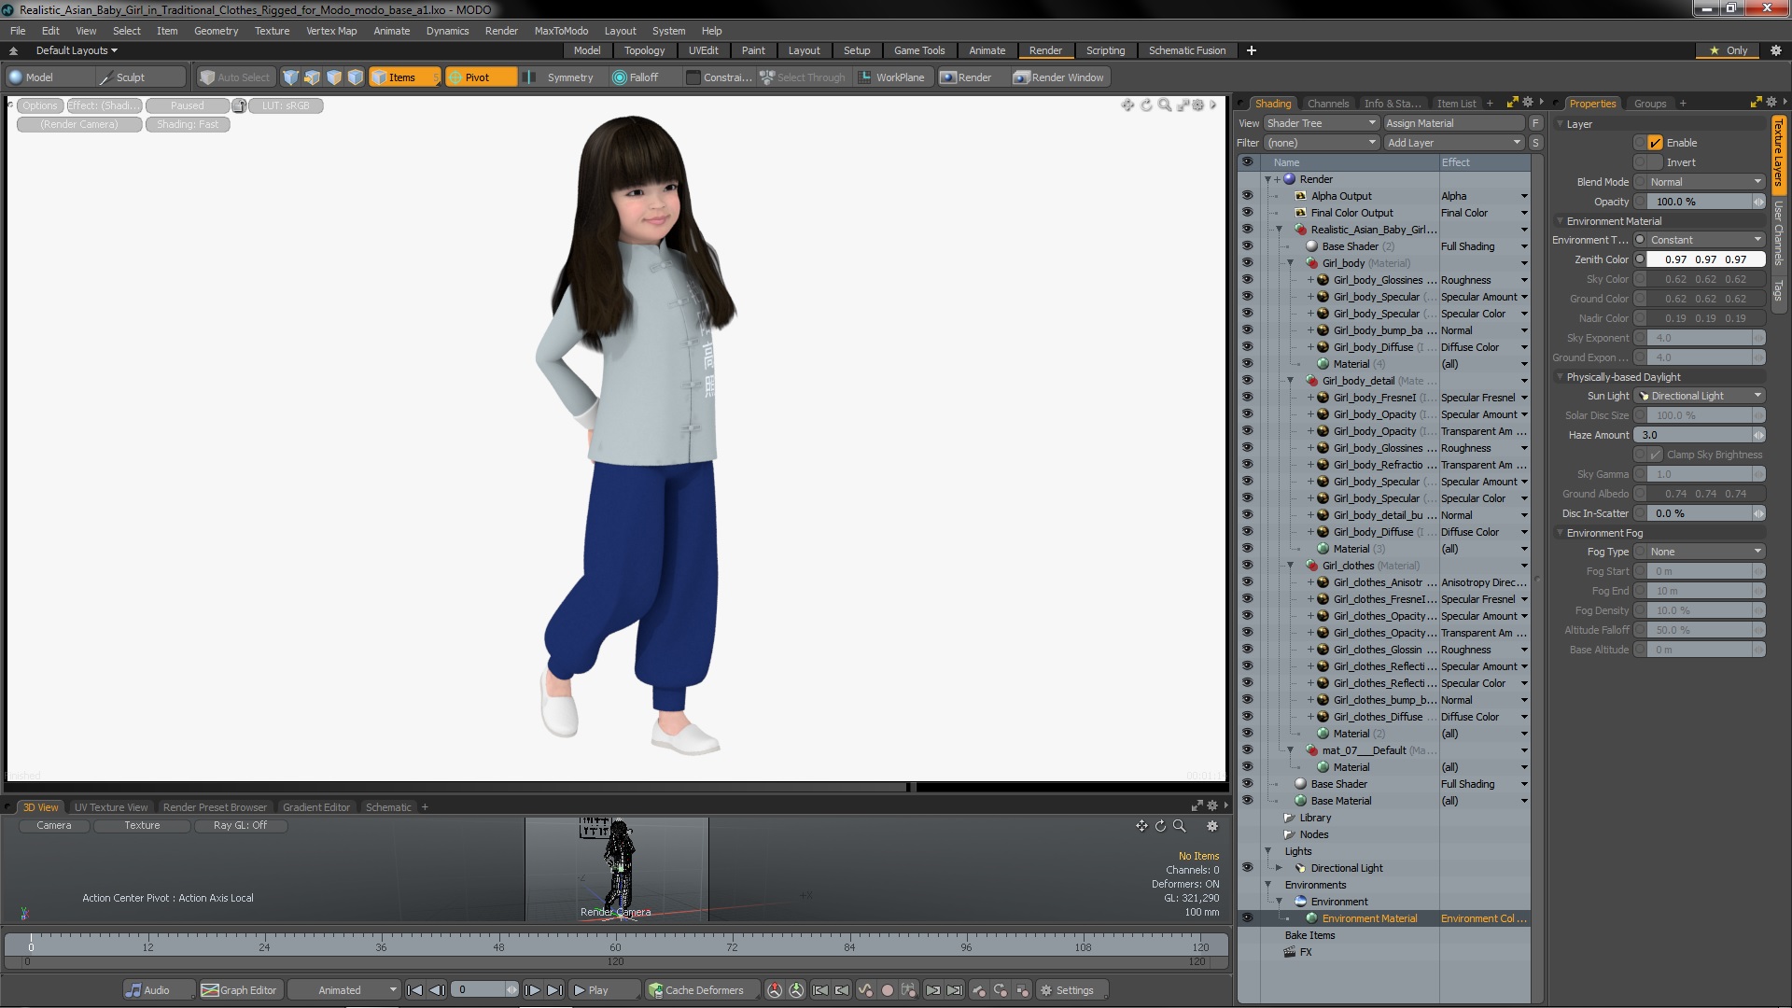Adjust the Haze Amount slider
Viewport: 1792px width, 1008px height.
1701,435
